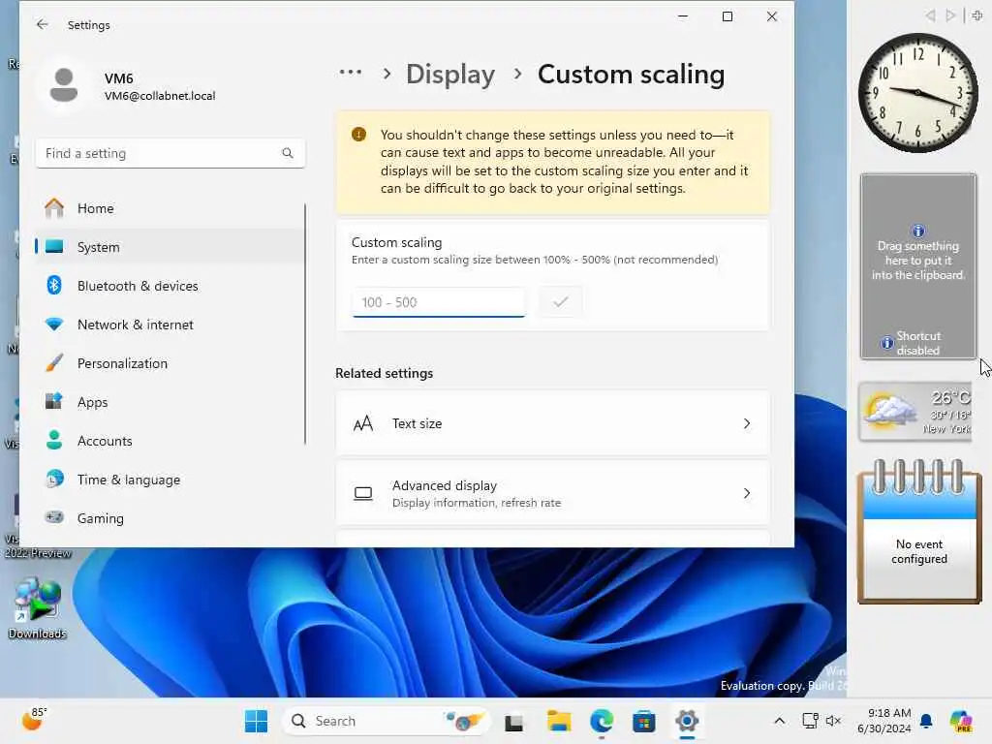Open the weather widget showing 85°
Screen dimensions: 992x744
point(34,720)
